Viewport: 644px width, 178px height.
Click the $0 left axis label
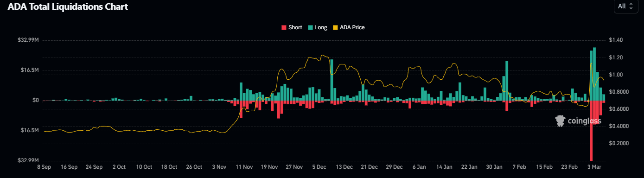pos(35,100)
